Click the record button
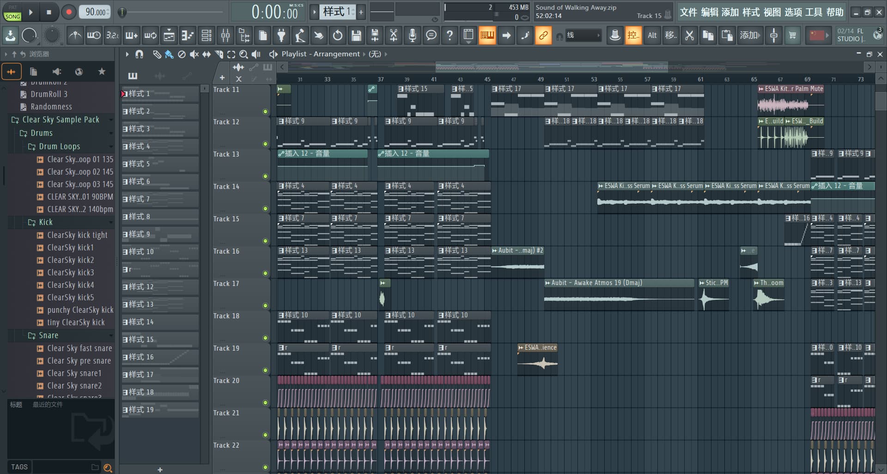The image size is (887, 474). coord(69,12)
